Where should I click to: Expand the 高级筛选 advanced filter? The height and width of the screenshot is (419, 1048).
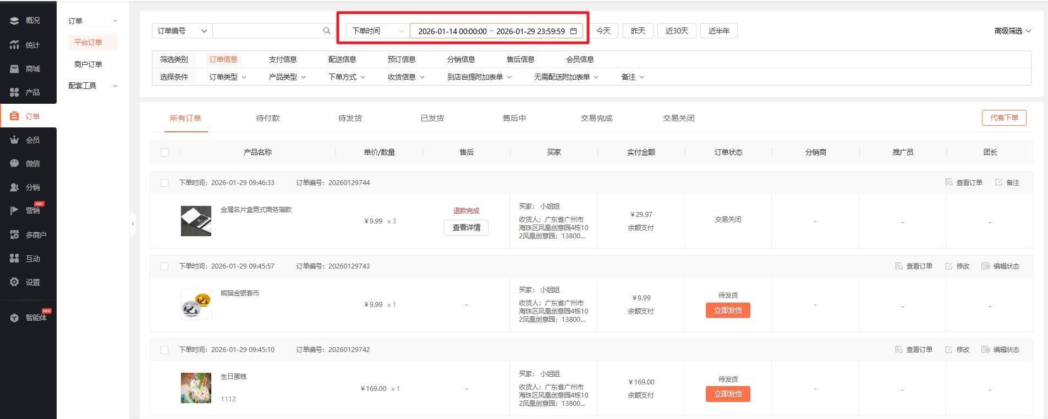[1012, 31]
